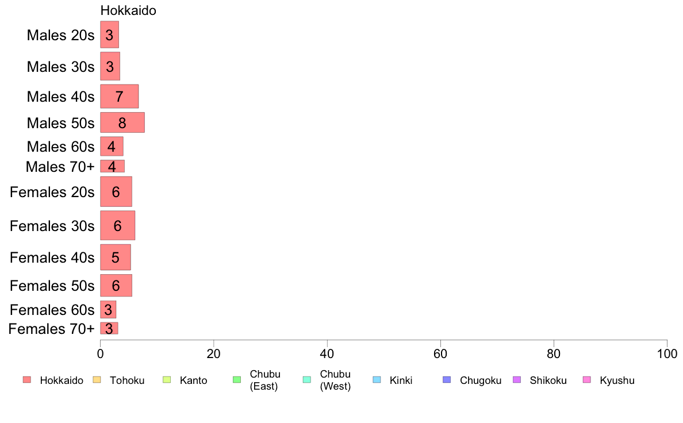Click the 100 tick on x-axis
Viewport: 683px width, 423px height.
[x=667, y=353]
